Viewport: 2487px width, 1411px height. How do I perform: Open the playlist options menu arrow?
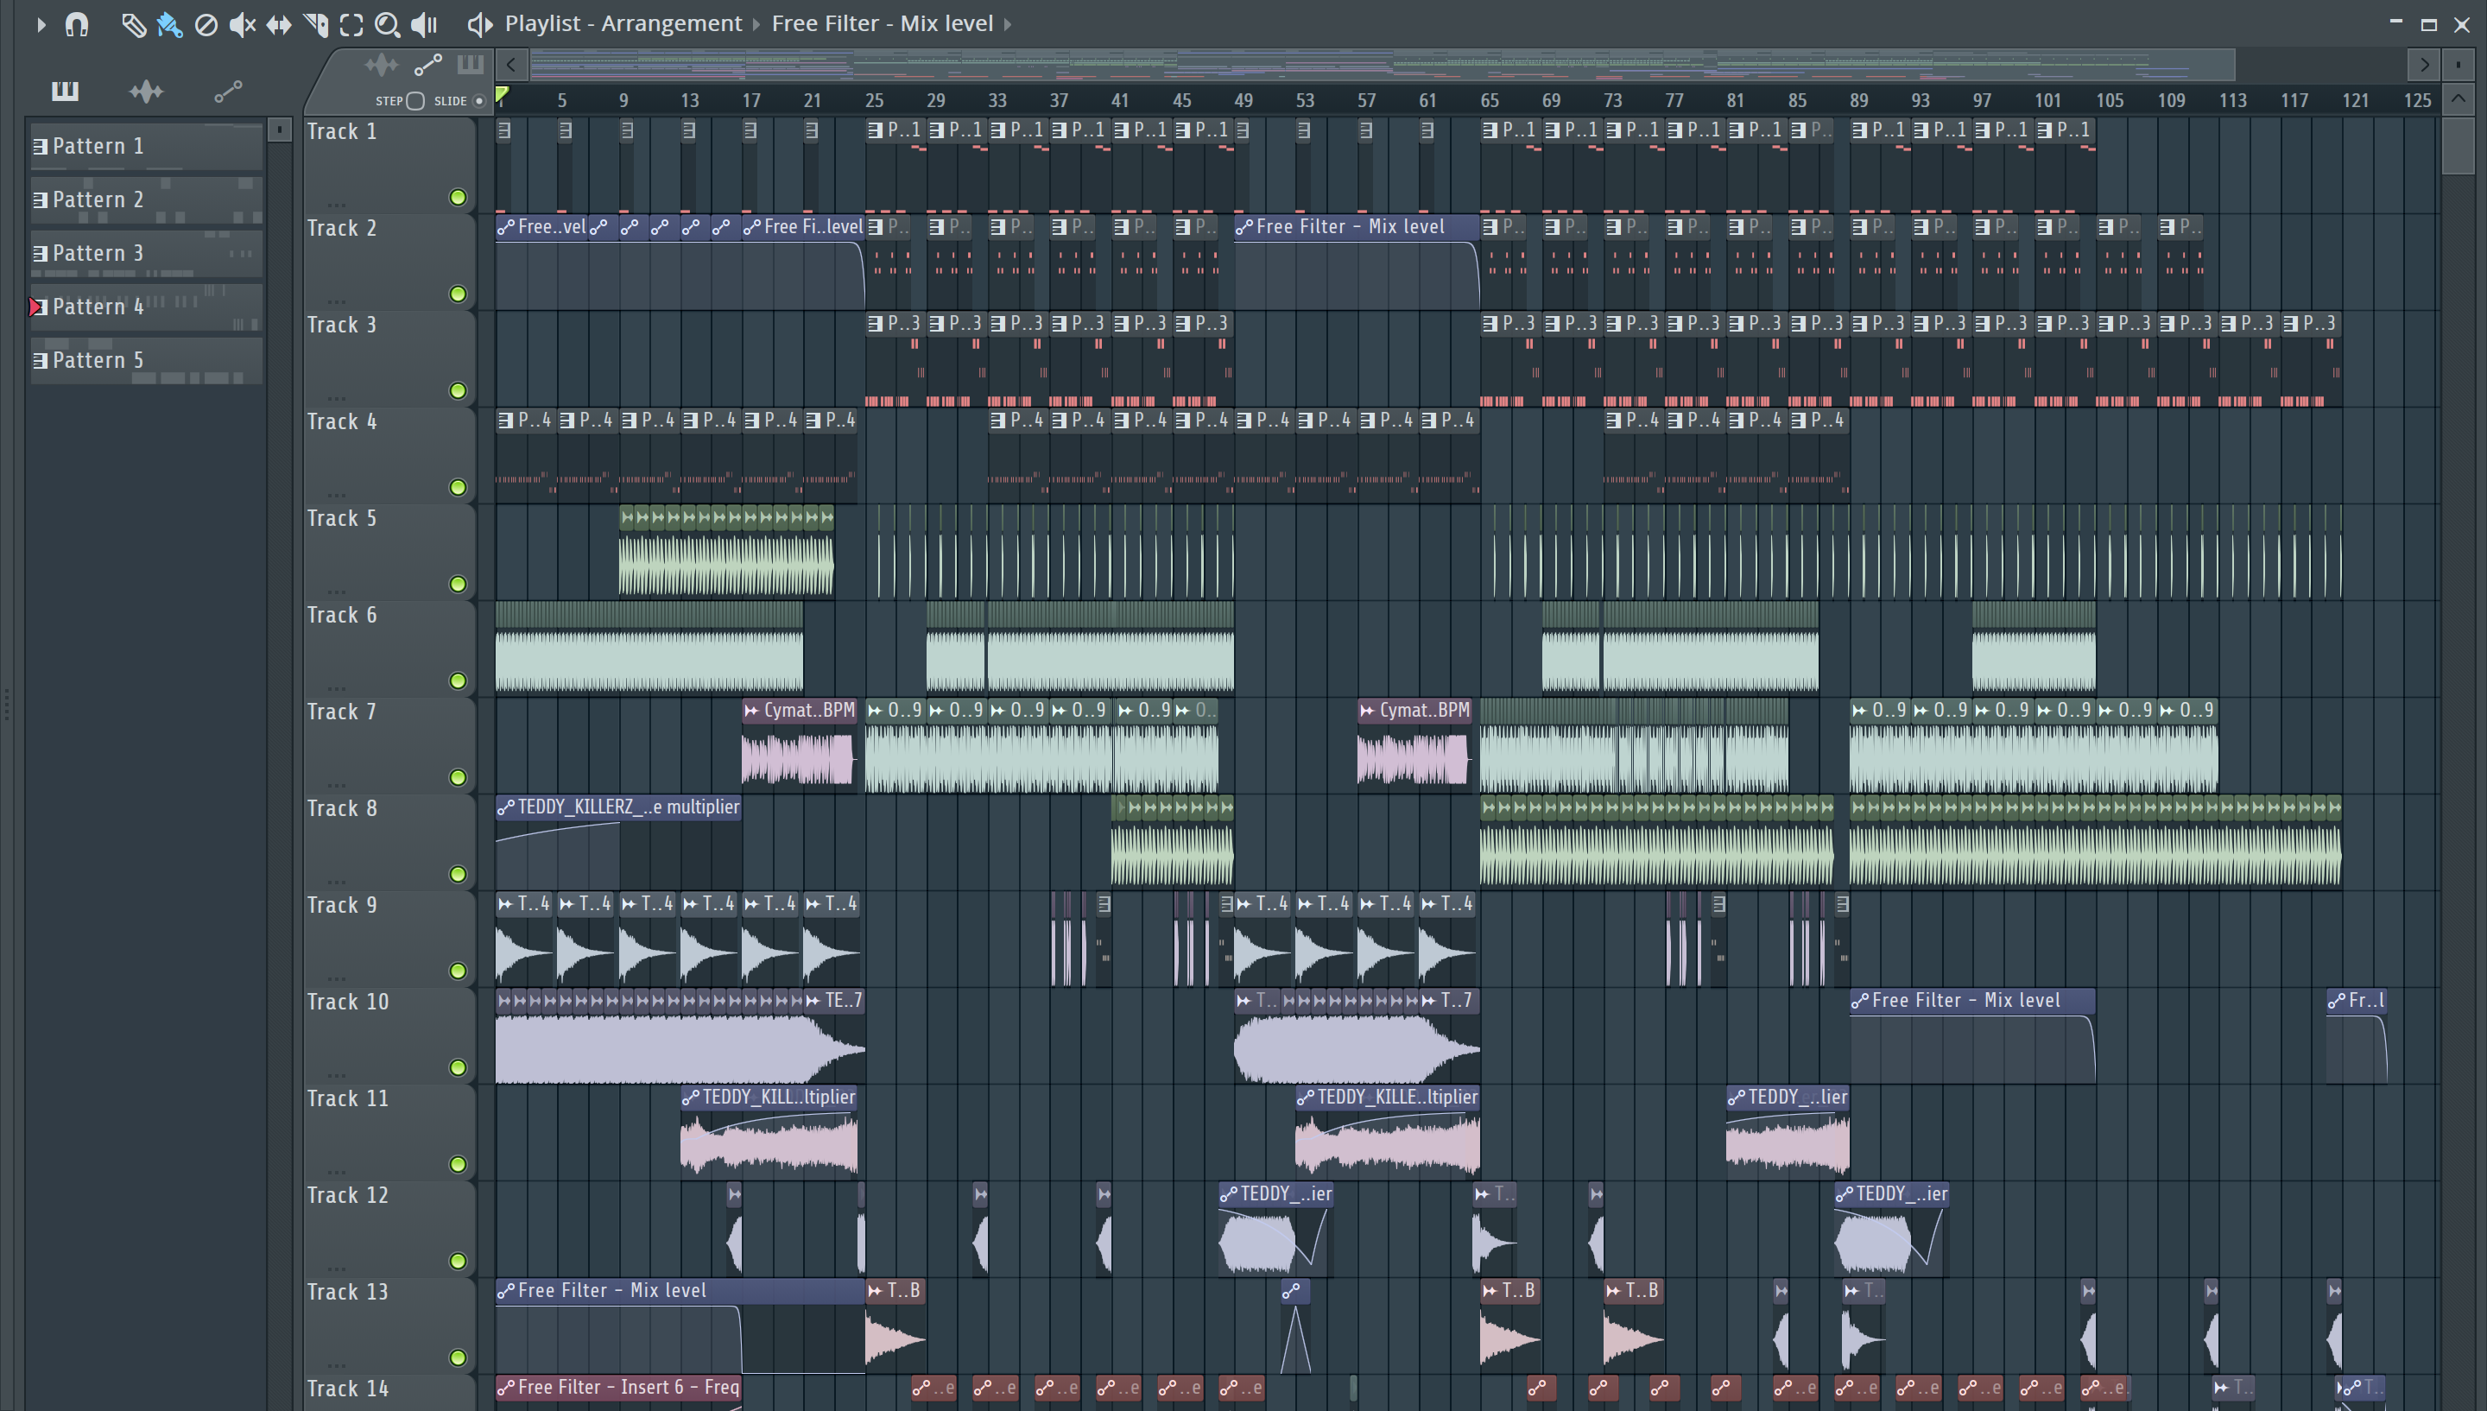41,24
